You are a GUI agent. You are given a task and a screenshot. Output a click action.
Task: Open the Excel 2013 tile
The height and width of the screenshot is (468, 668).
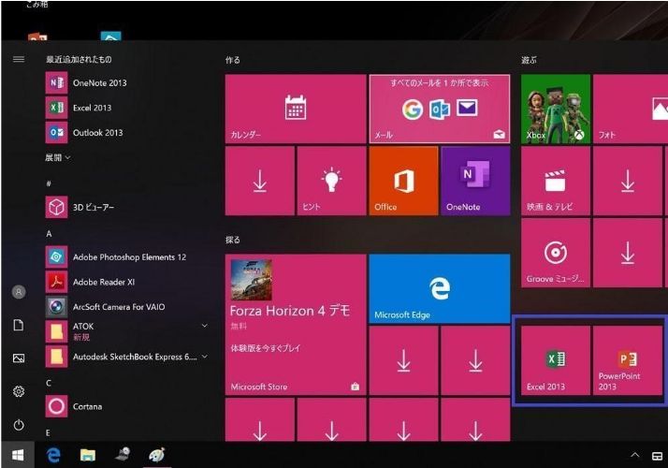click(x=555, y=360)
